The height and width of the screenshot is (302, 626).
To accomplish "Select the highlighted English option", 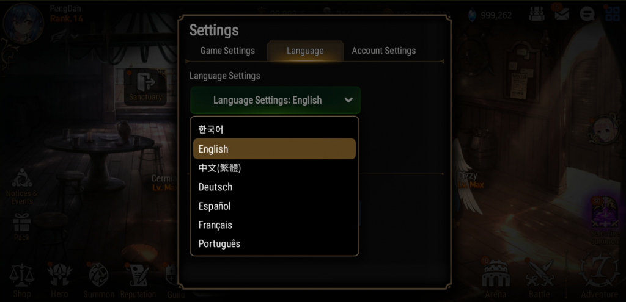I will pos(274,149).
